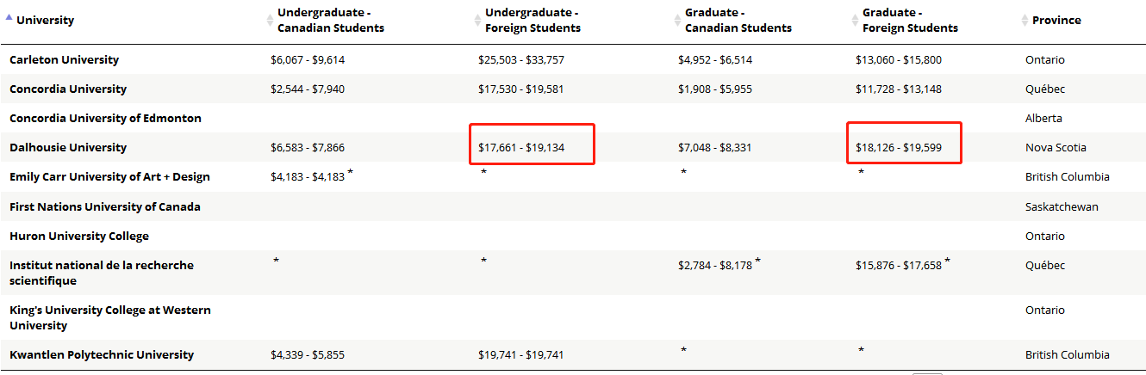Click Dalhousie undergraduate fee $6,583 - $7,866
The height and width of the screenshot is (375, 1146).
point(308,147)
